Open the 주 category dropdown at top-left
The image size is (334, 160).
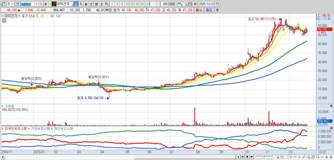point(13,4)
